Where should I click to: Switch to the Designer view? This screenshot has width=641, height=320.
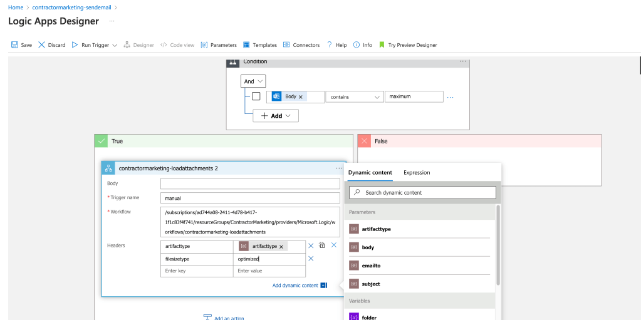138,45
